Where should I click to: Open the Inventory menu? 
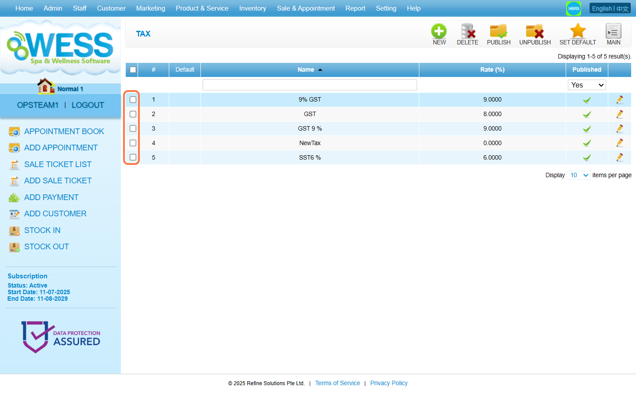point(252,8)
